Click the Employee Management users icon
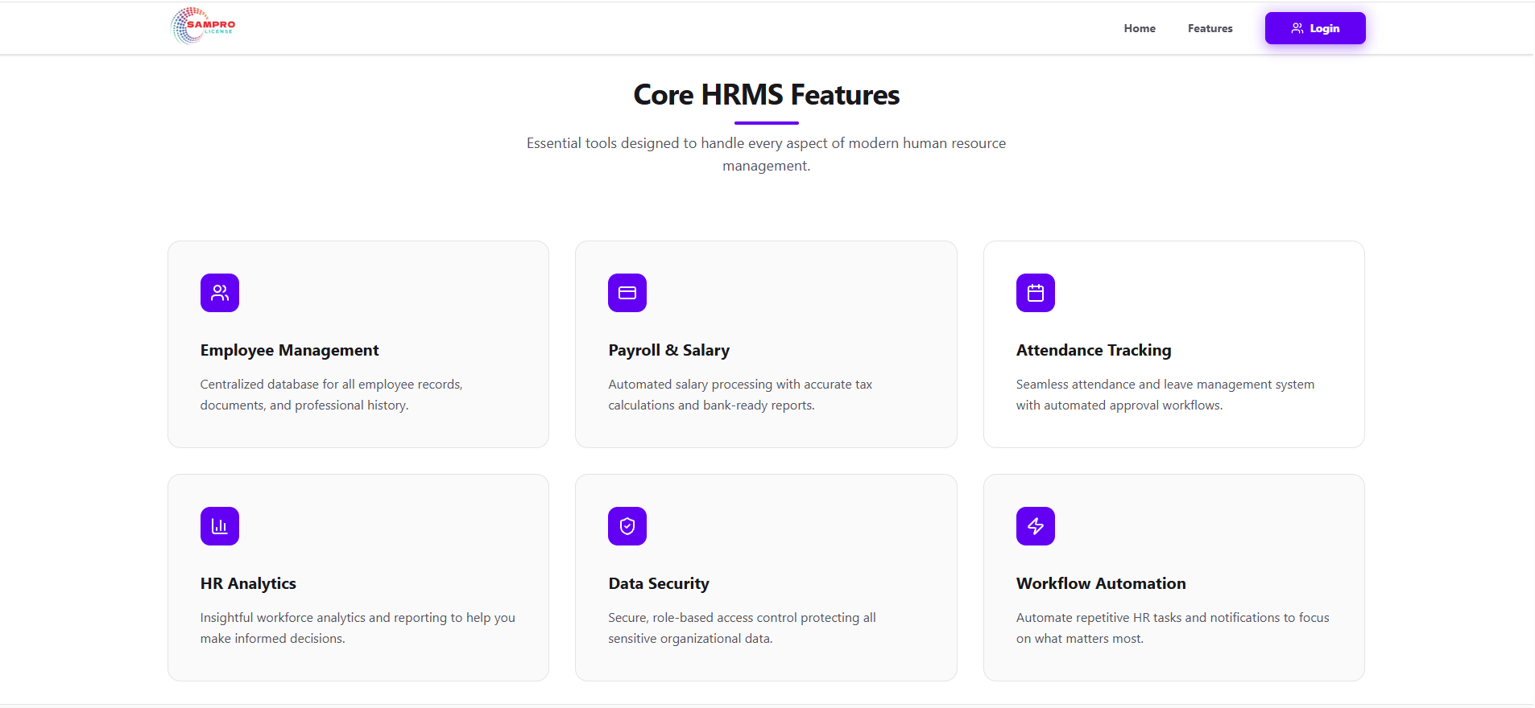 click(220, 293)
